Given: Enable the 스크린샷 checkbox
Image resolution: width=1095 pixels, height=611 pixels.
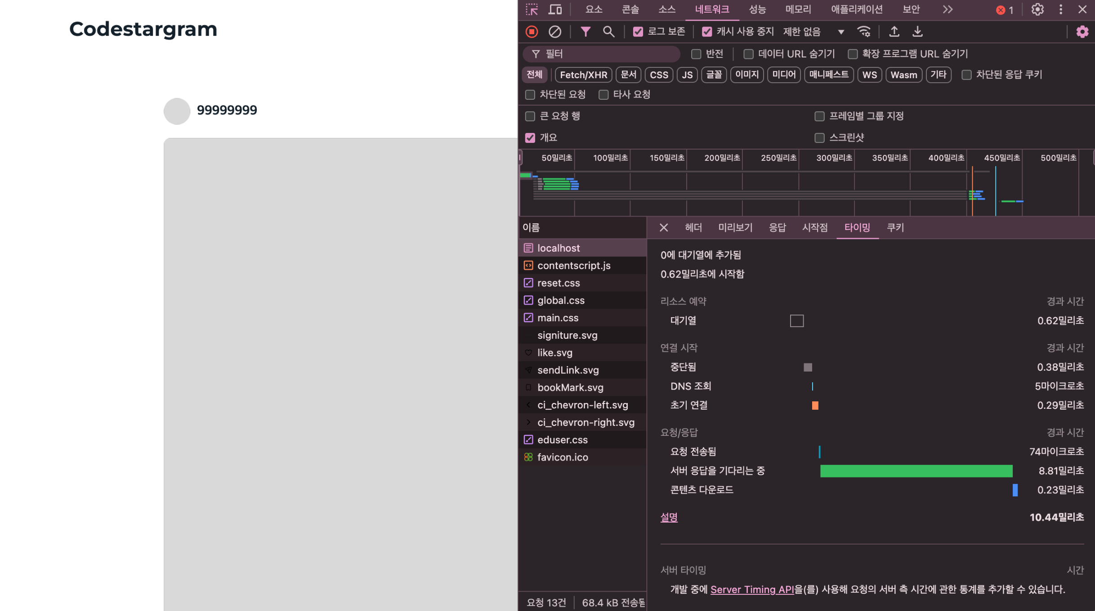Looking at the screenshot, I should pyautogui.click(x=819, y=138).
